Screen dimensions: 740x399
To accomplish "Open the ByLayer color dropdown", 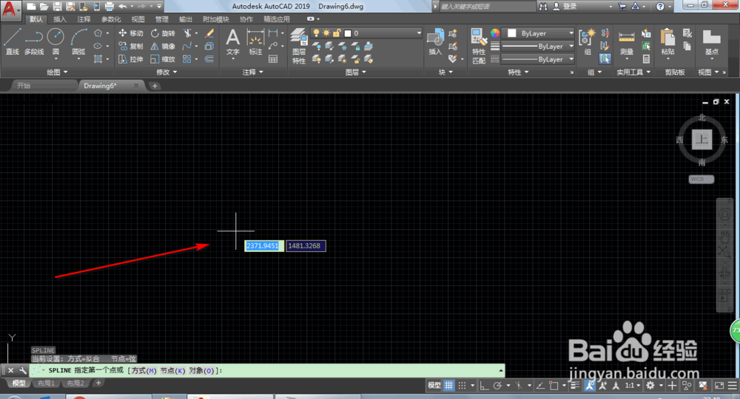I will 538,33.
